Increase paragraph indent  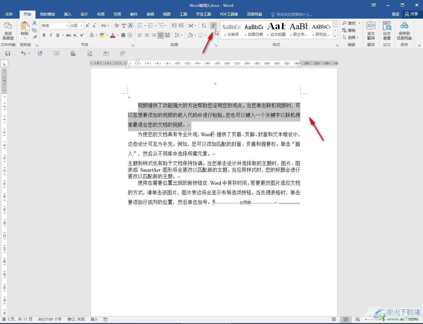pyautogui.click(x=181, y=25)
